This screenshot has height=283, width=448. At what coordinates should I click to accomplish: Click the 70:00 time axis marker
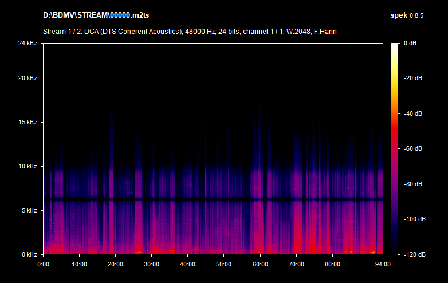click(x=296, y=264)
